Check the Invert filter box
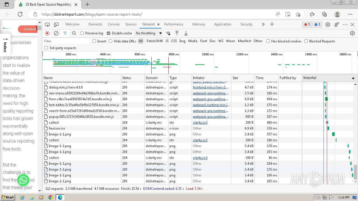The image size is (358, 201). coord(94,41)
